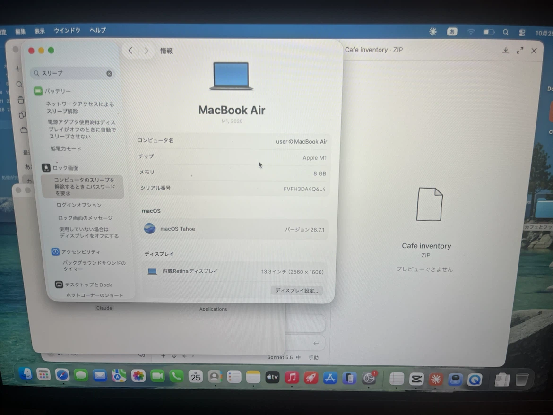Screen dimensions: 553x415
Task: Select 低電力モード search result
Action: 66,149
